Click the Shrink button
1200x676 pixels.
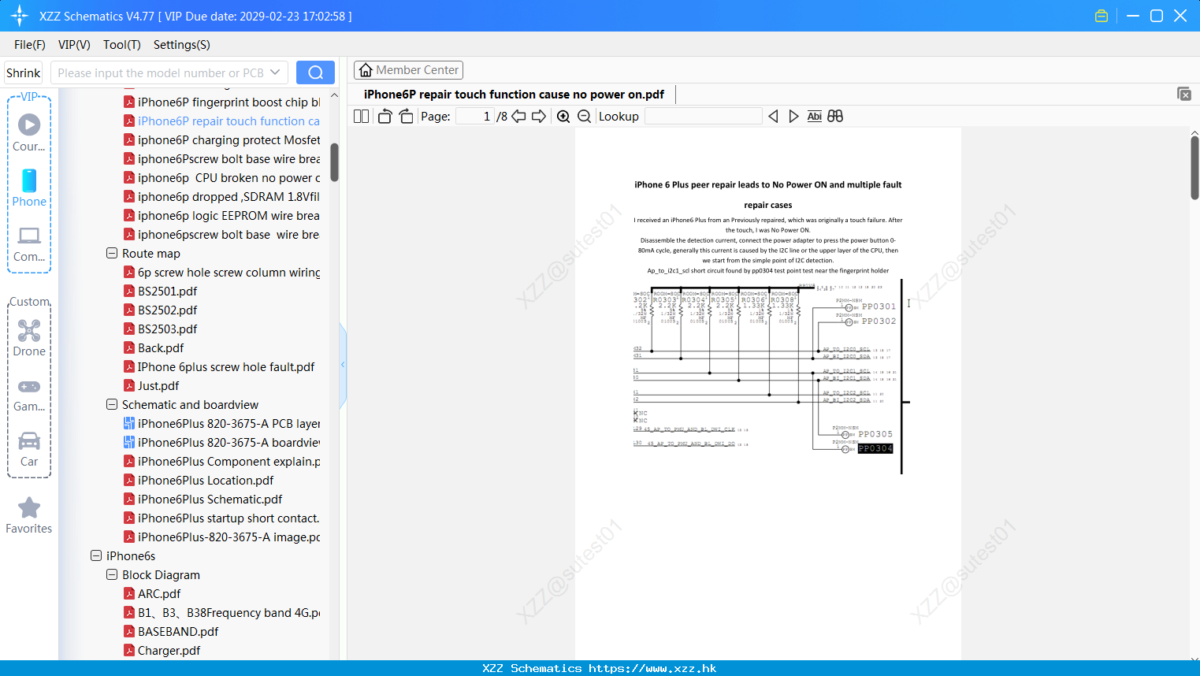tap(24, 72)
